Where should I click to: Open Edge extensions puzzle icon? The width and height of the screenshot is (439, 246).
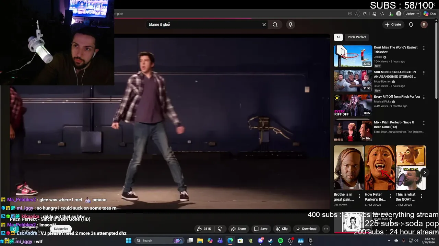pos(365,14)
